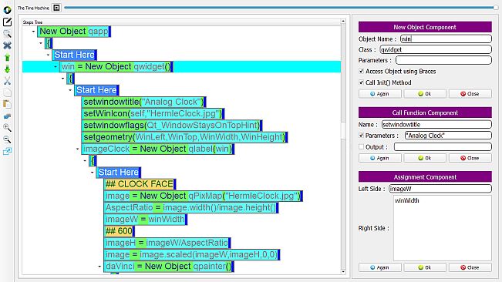This screenshot has height=282, width=502.
Task: Select the imageW = winWidth step
Action: (x=146, y=220)
